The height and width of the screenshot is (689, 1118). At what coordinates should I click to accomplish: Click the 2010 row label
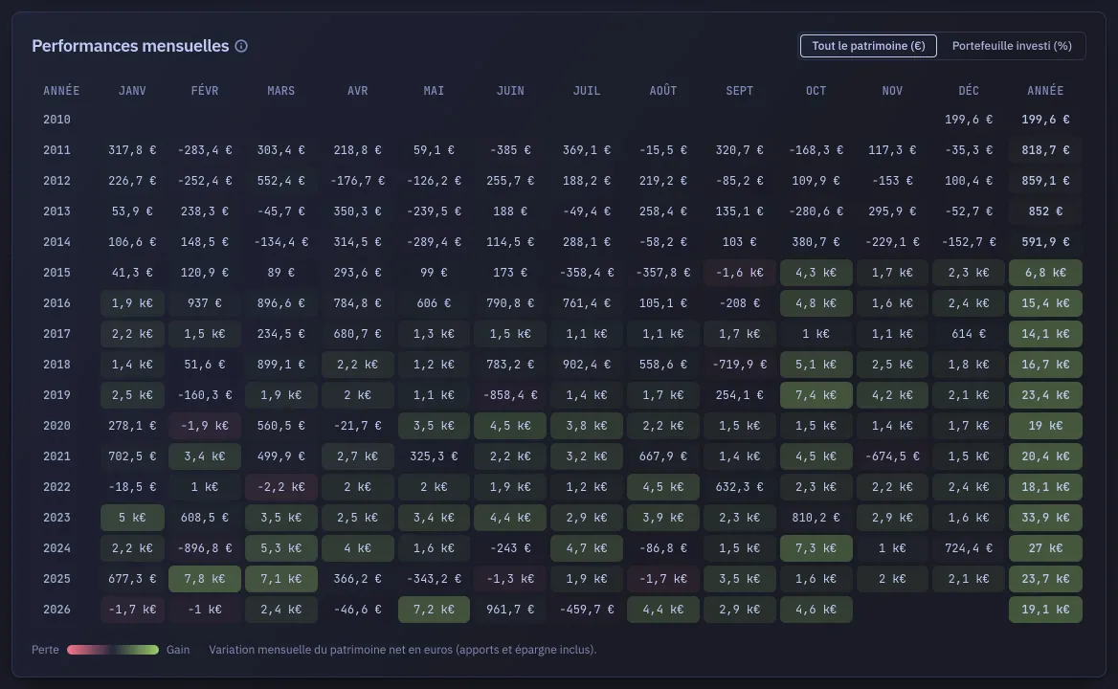[x=56, y=120]
